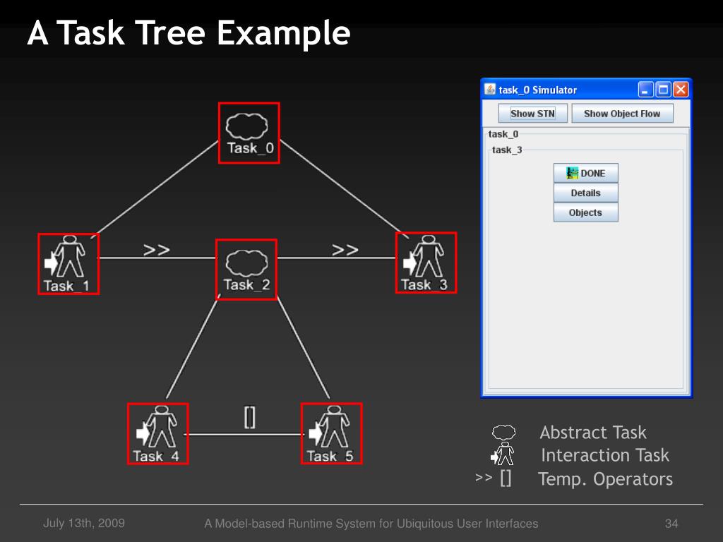723x542 pixels.
Task: Select the Task_1 interaction task node
Action: point(68,264)
